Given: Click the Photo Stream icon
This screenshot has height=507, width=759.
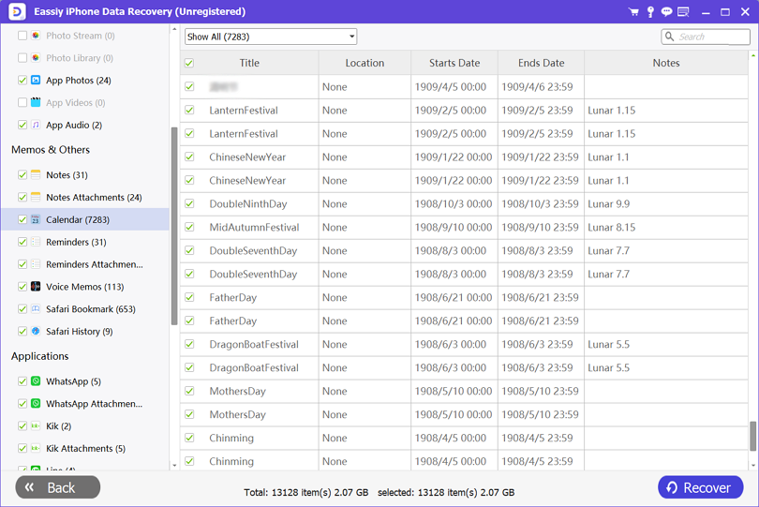Looking at the screenshot, I should 36,36.
